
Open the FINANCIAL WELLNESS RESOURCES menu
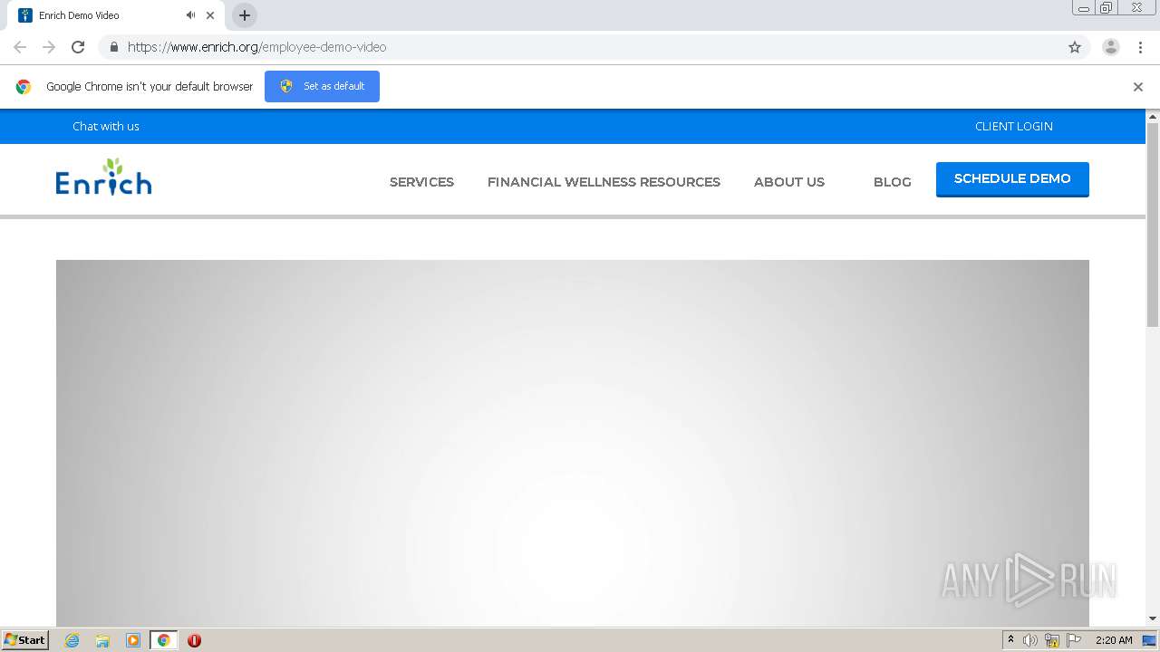tap(604, 182)
